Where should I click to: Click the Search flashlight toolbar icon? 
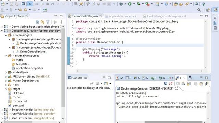tap(187, 4)
